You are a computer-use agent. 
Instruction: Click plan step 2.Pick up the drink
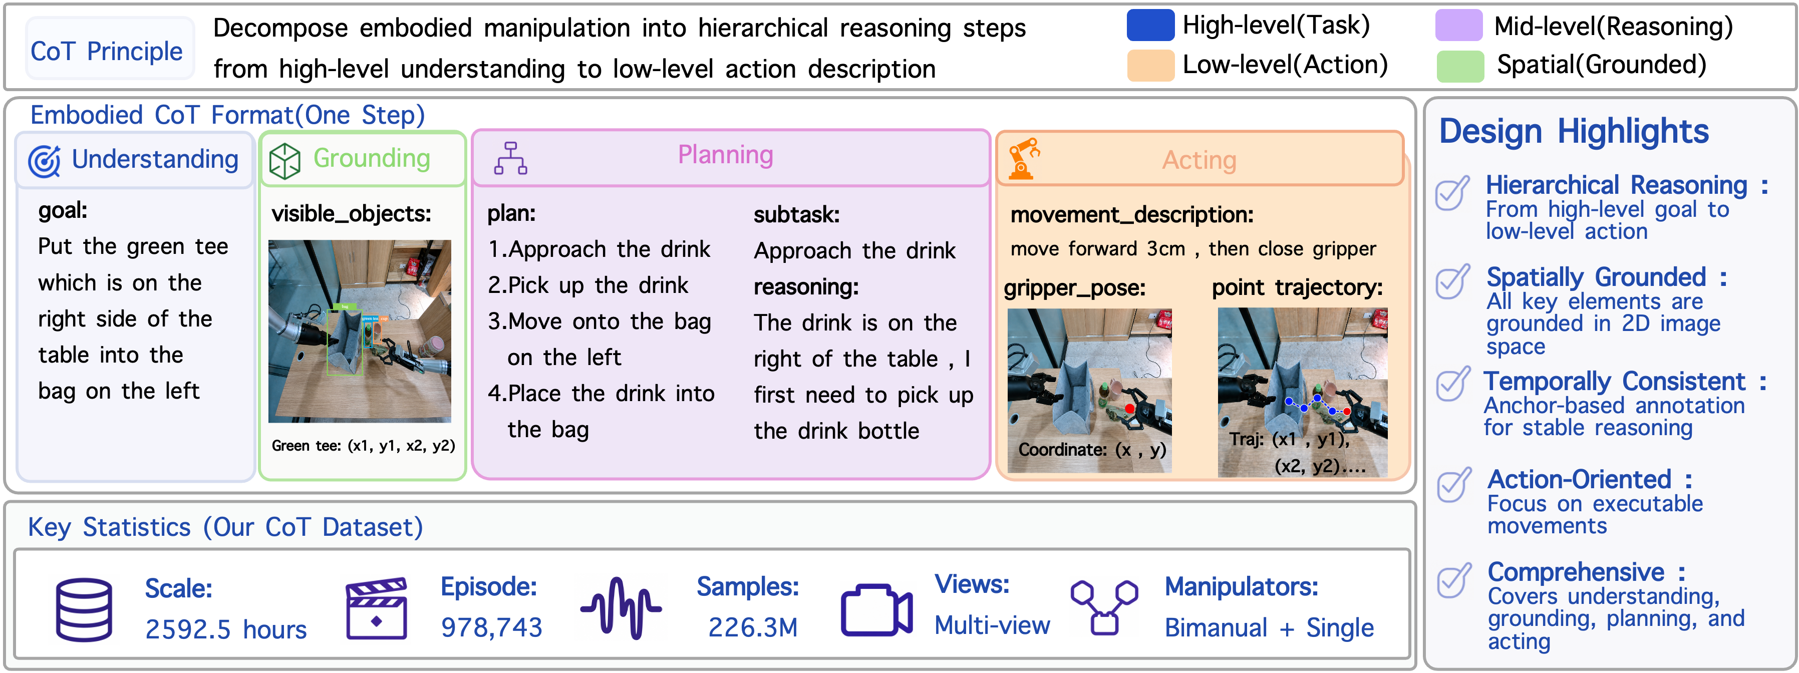pos(588,285)
